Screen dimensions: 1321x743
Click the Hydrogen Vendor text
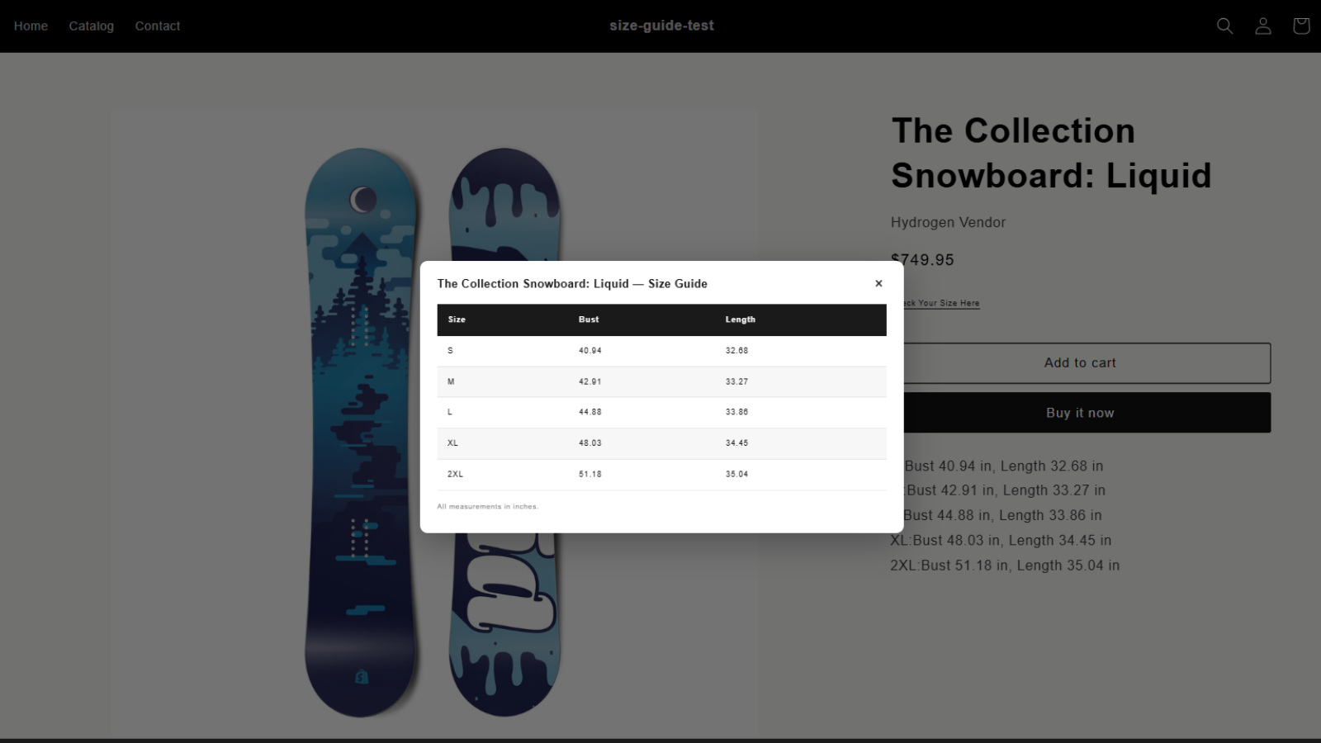tap(948, 222)
